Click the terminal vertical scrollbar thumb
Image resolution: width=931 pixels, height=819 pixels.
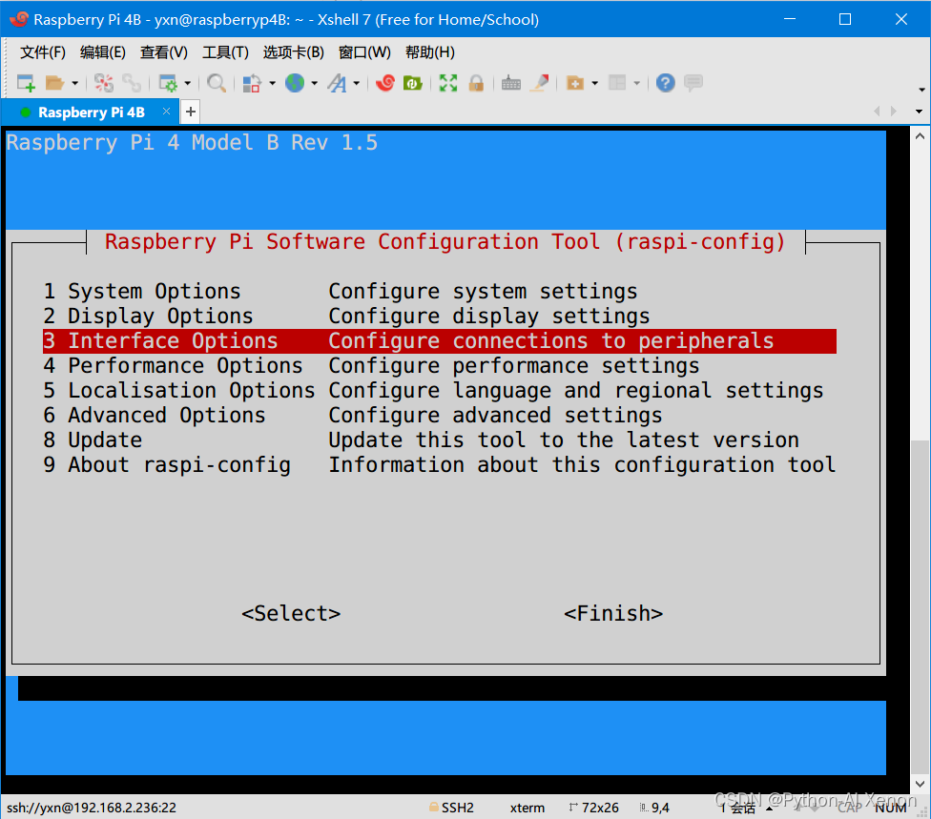[920, 606]
